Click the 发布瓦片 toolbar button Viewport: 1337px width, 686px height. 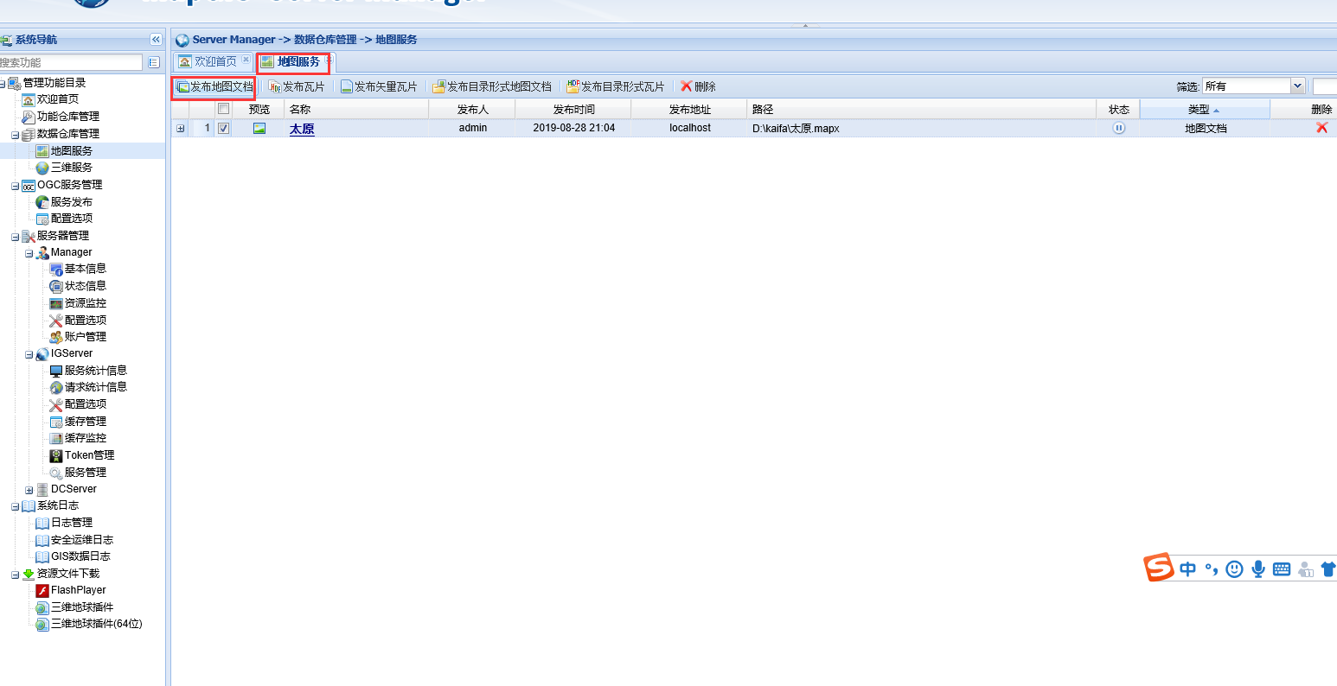[x=297, y=86]
